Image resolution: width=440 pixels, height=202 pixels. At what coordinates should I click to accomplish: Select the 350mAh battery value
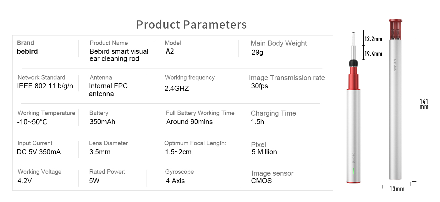pos(102,122)
